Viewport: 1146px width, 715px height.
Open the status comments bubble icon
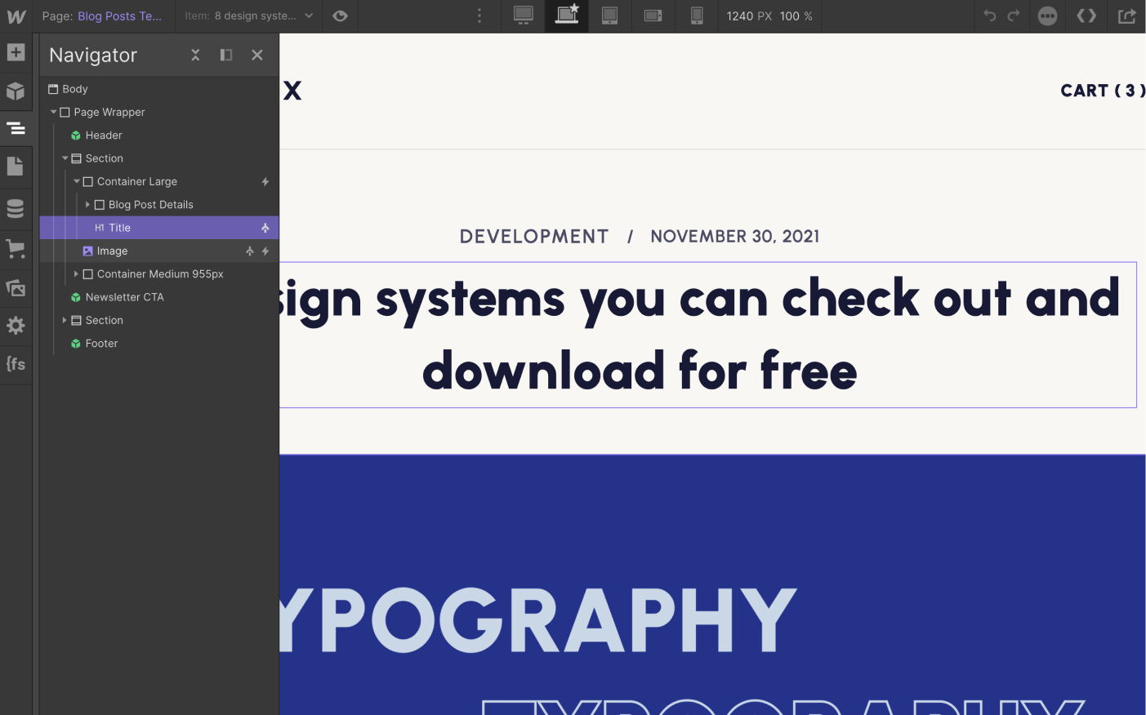[1047, 16]
